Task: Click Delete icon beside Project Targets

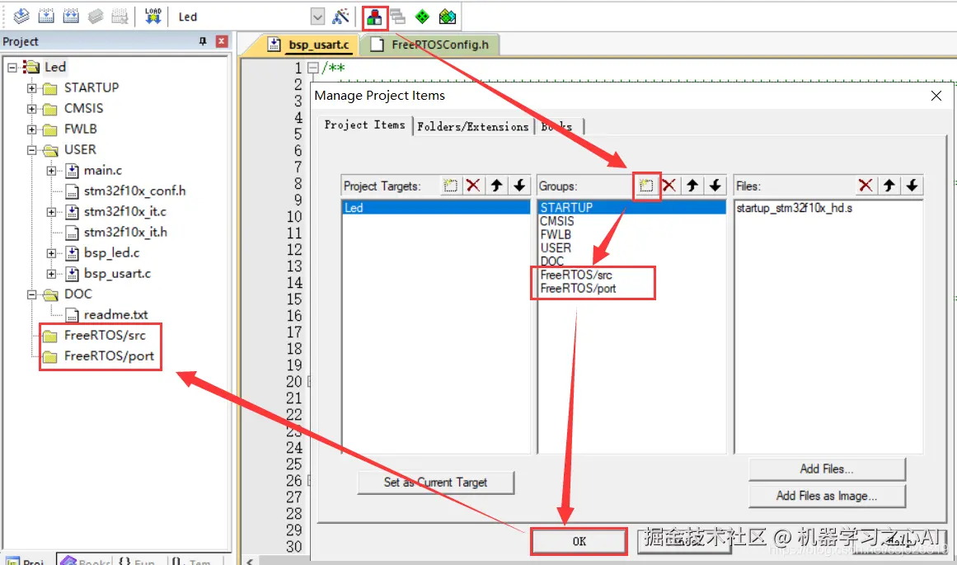Action: (473, 186)
